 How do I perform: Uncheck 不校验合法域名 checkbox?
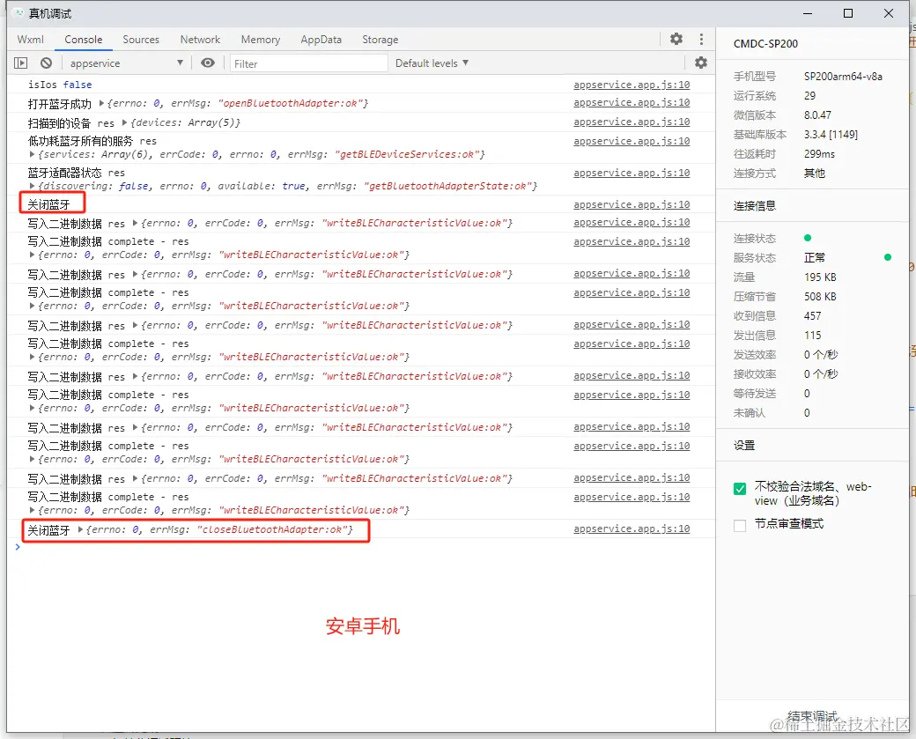[740, 488]
